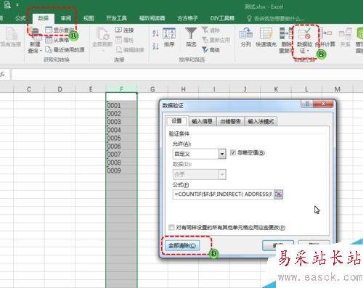This screenshot has width=363, height=288.
Task: Check the apply changes to all same-setting cells box
Action: (171, 227)
